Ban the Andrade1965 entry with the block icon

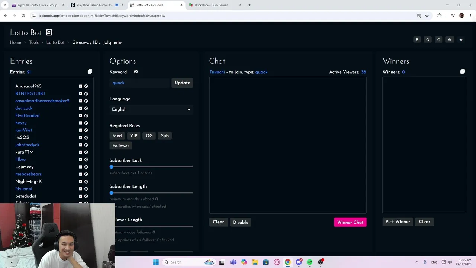coord(86,86)
